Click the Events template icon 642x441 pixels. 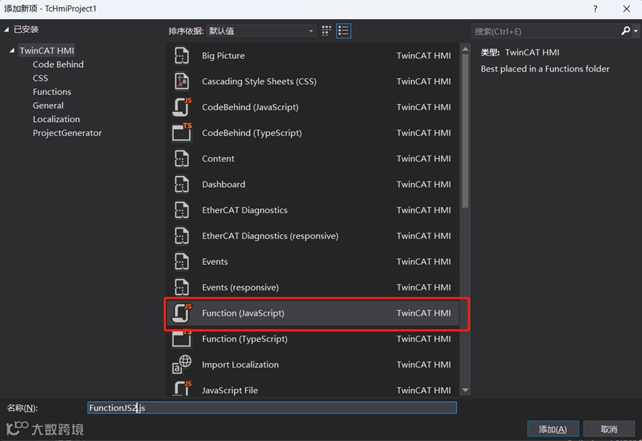click(x=182, y=262)
